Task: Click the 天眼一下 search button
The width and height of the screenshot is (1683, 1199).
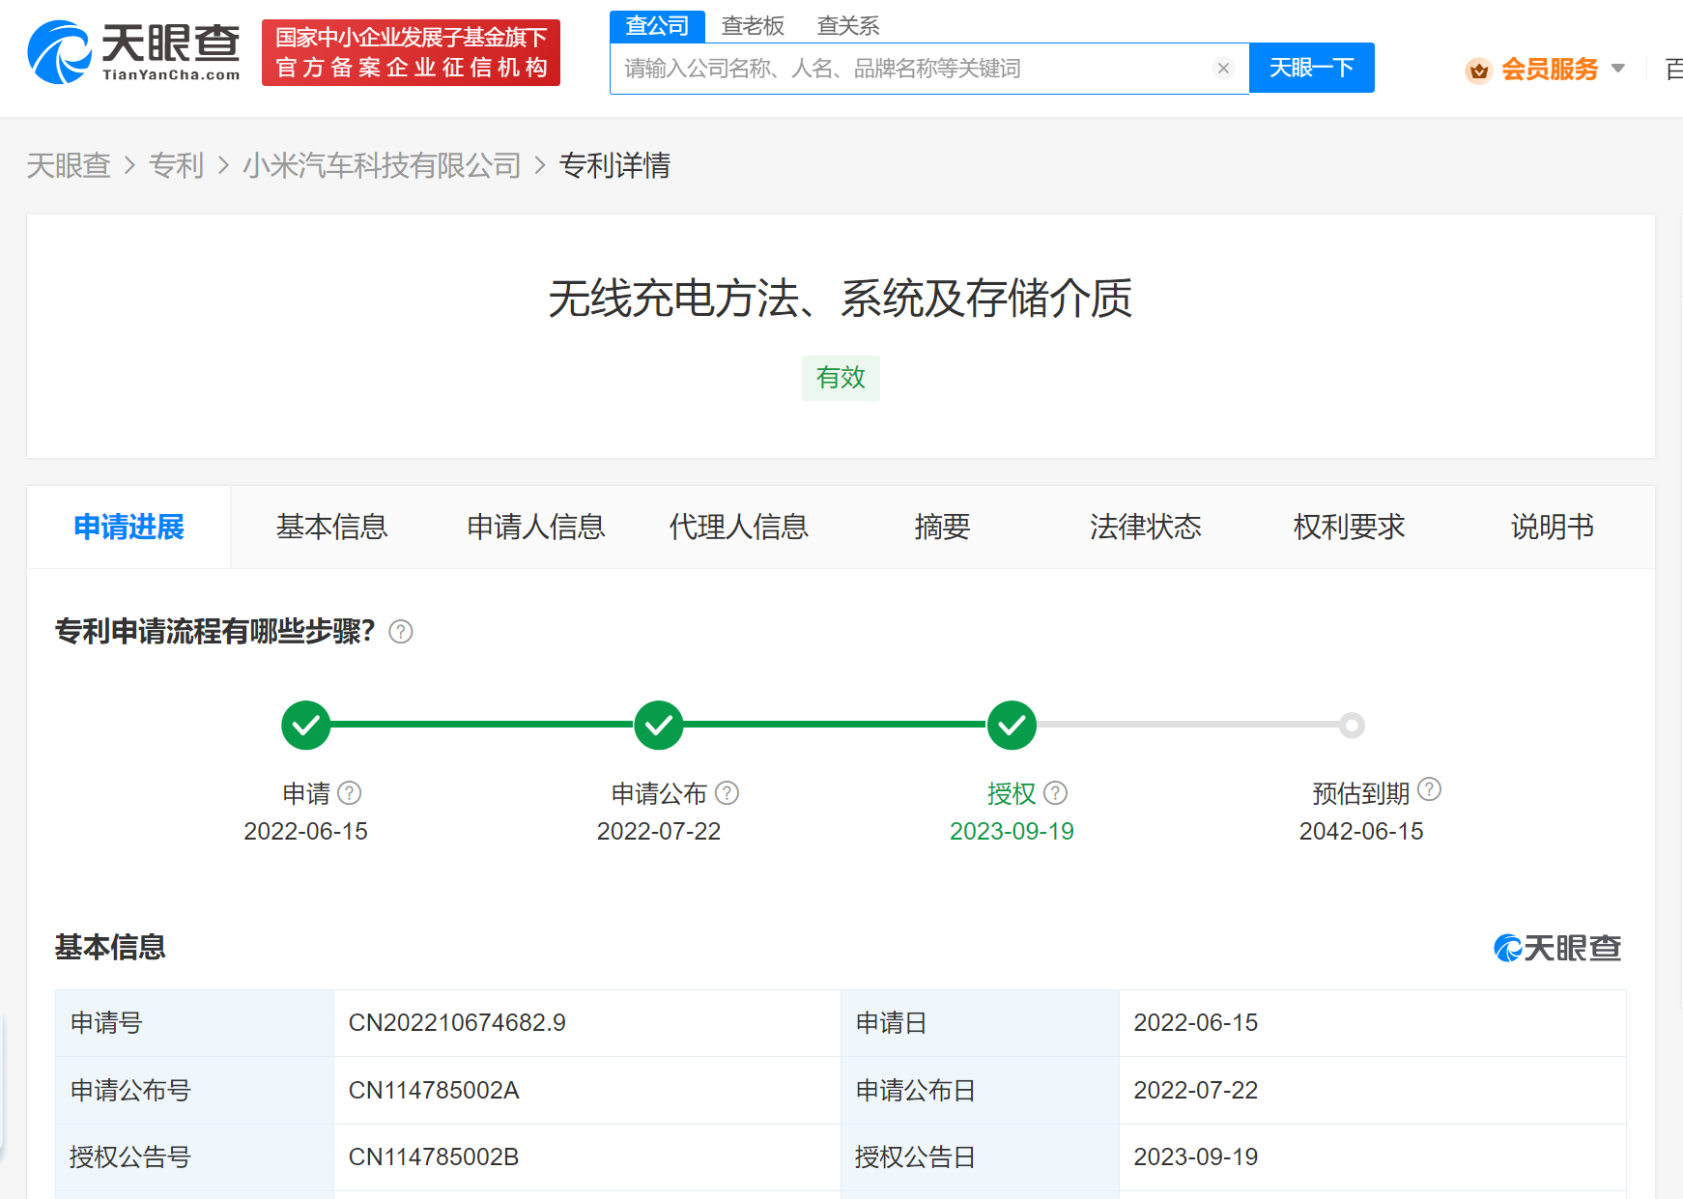Action: pos(1312,68)
